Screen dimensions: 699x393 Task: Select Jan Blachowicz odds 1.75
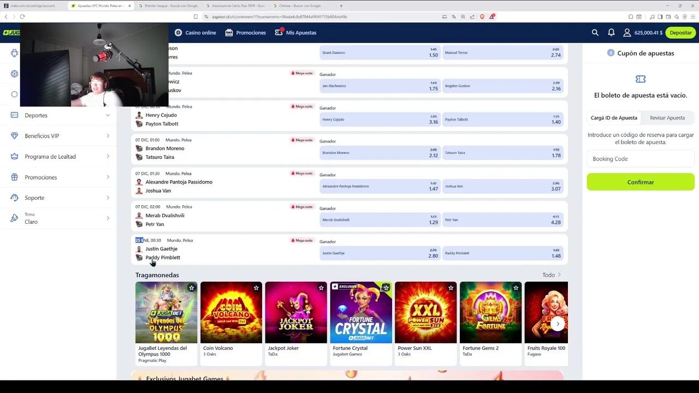pos(380,86)
